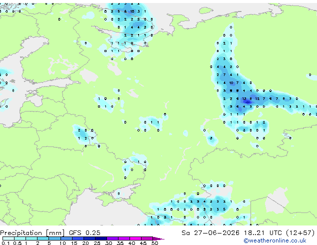Choose the 1–2 mm legend swatch
317x245 pixels.
tap(31, 238)
